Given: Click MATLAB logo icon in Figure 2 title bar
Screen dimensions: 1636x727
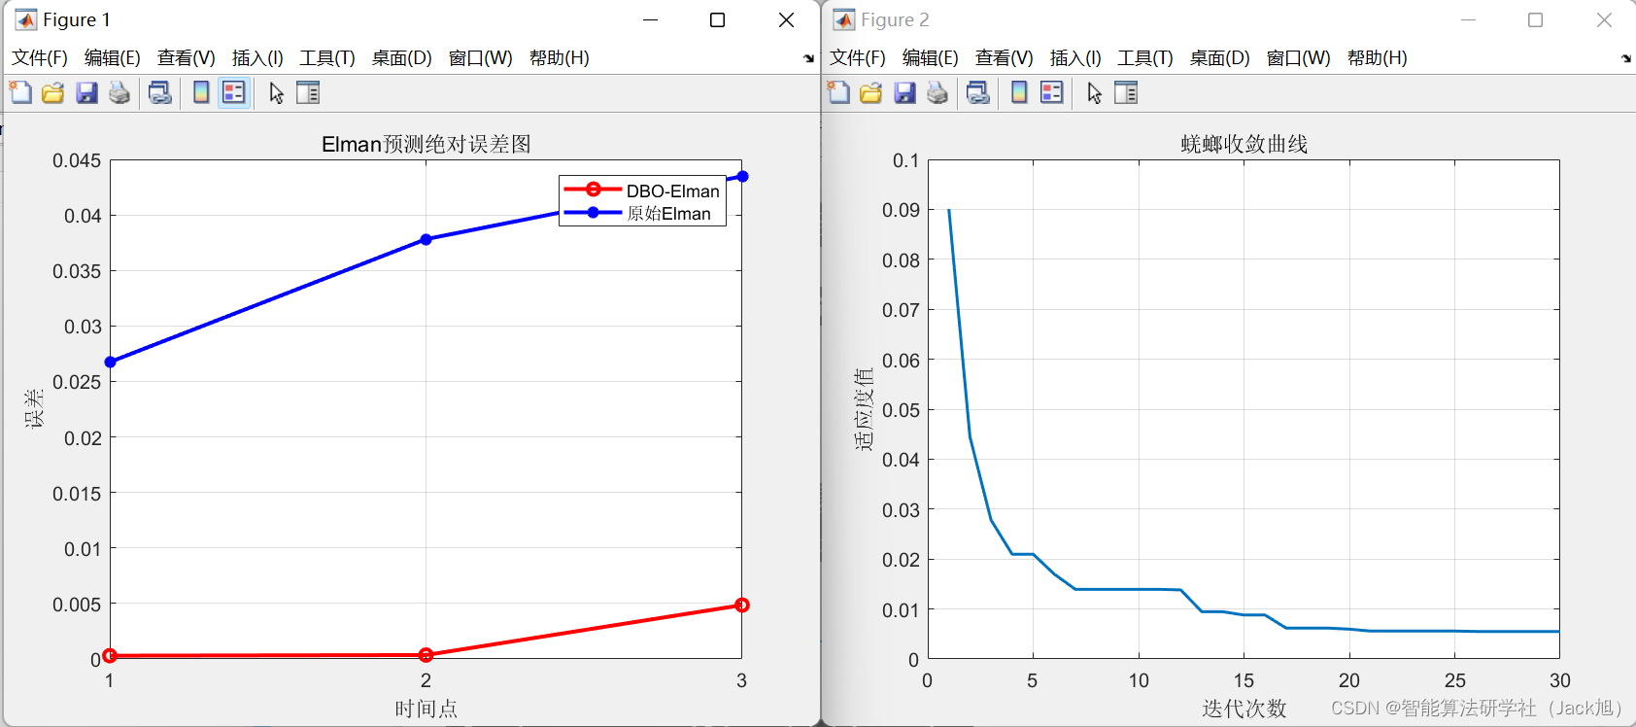Looking at the screenshot, I should click(844, 19).
